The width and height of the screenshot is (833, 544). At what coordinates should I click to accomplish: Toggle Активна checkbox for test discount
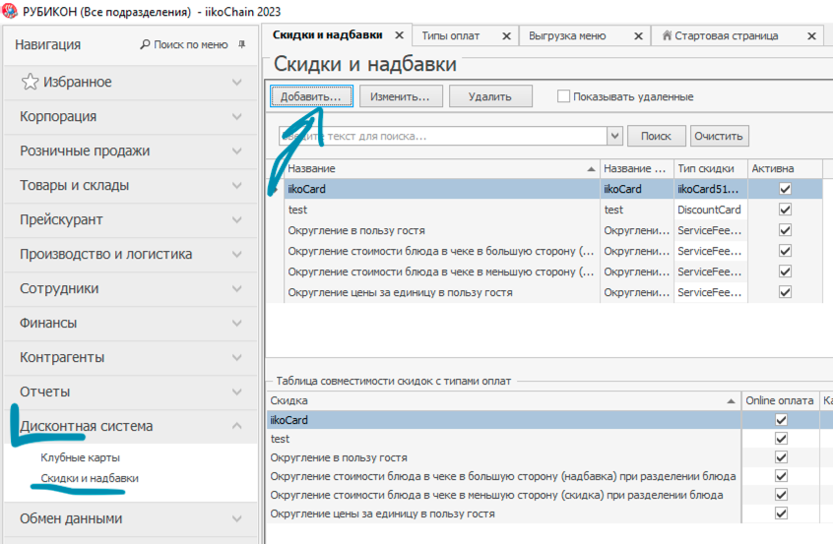pyautogui.click(x=785, y=210)
